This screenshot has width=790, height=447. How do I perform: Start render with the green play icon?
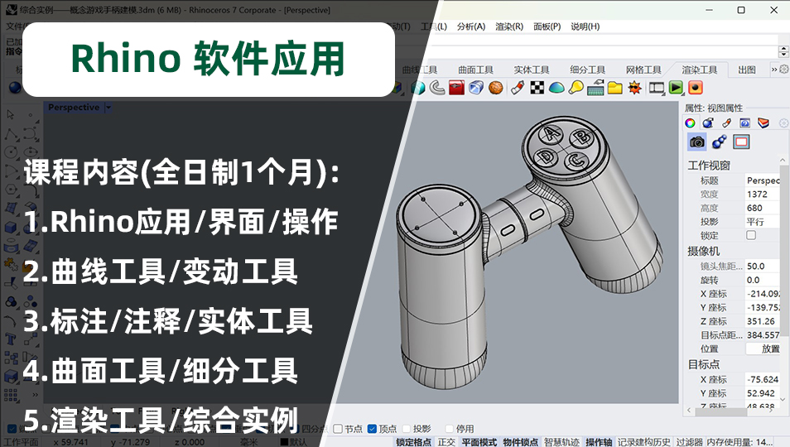(x=676, y=88)
